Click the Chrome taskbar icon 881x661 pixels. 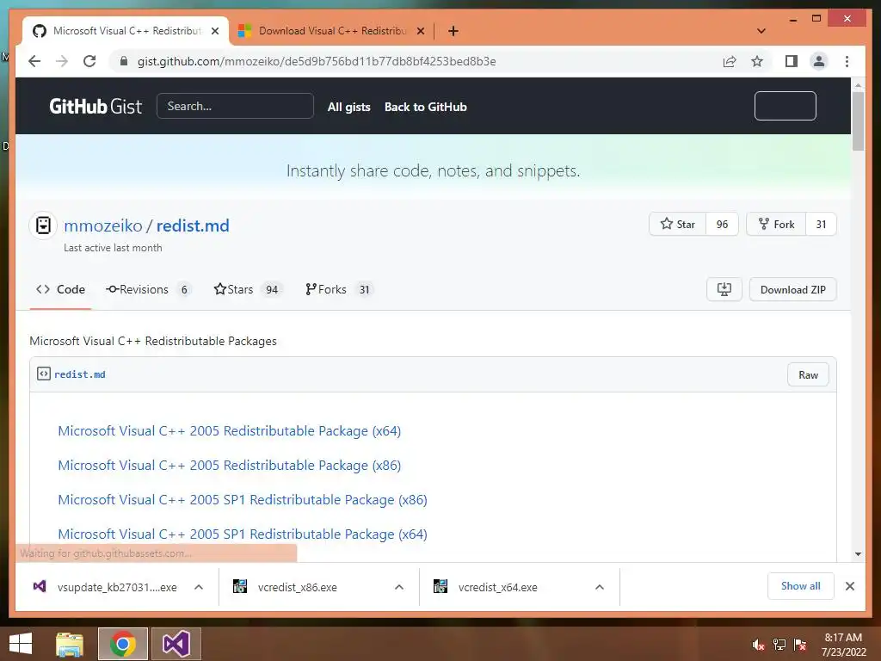click(122, 644)
